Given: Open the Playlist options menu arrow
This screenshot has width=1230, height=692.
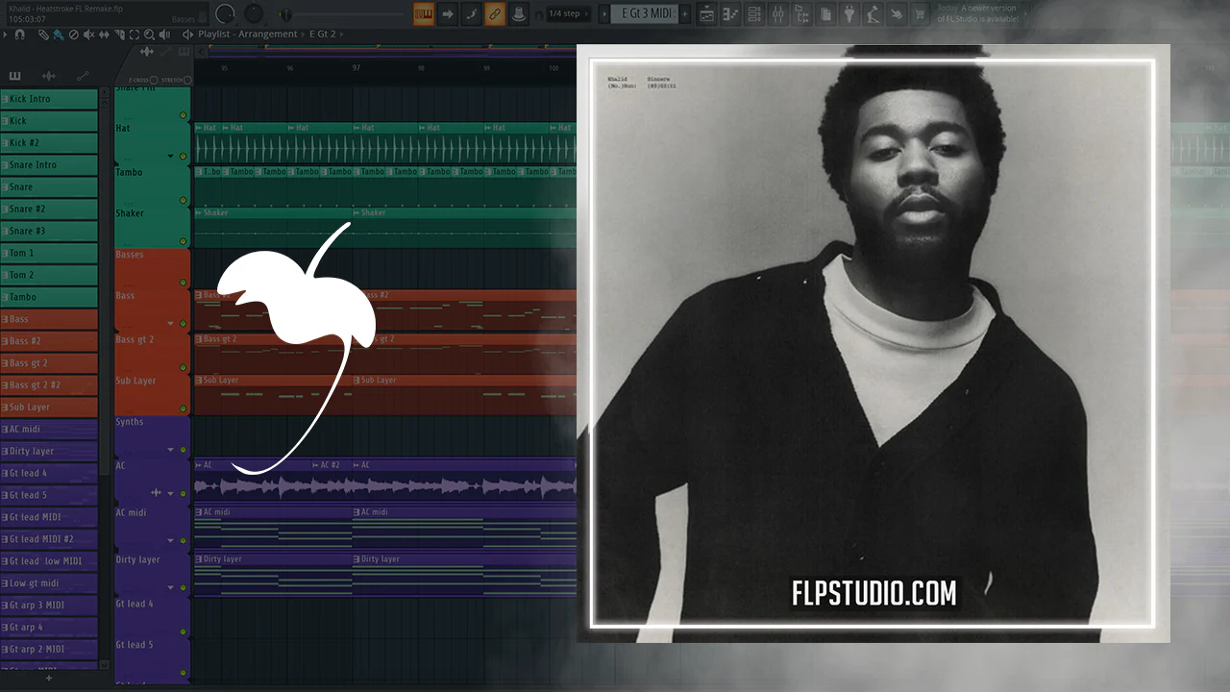Looking at the screenshot, I should pos(5,35).
